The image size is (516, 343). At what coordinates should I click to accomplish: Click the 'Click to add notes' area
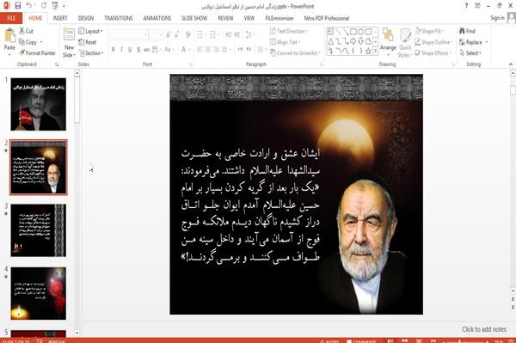pyautogui.click(x=483, y=329)
